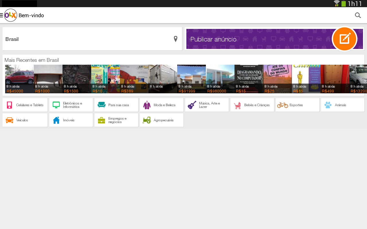Screen dimensions: 367x229
Task: Open the Brasil location selector
Action: point(92,39)
